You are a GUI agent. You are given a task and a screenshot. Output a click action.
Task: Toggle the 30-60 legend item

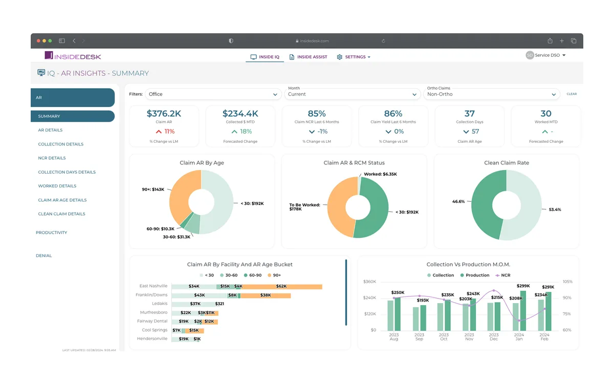point(229,275)
